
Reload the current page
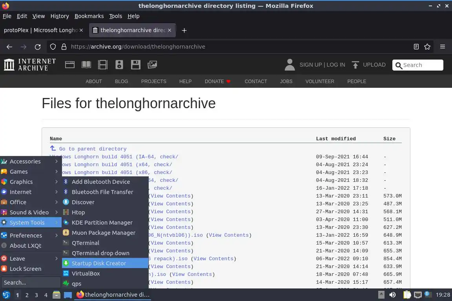click(x=38, y=47)
